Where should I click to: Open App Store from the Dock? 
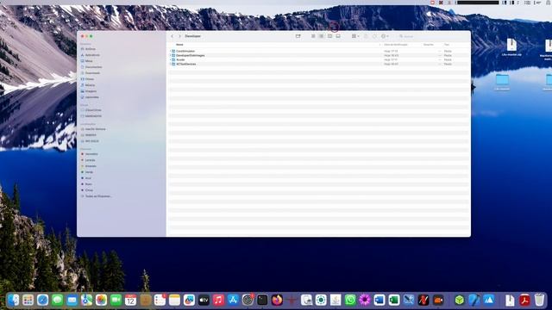(233, 301)
